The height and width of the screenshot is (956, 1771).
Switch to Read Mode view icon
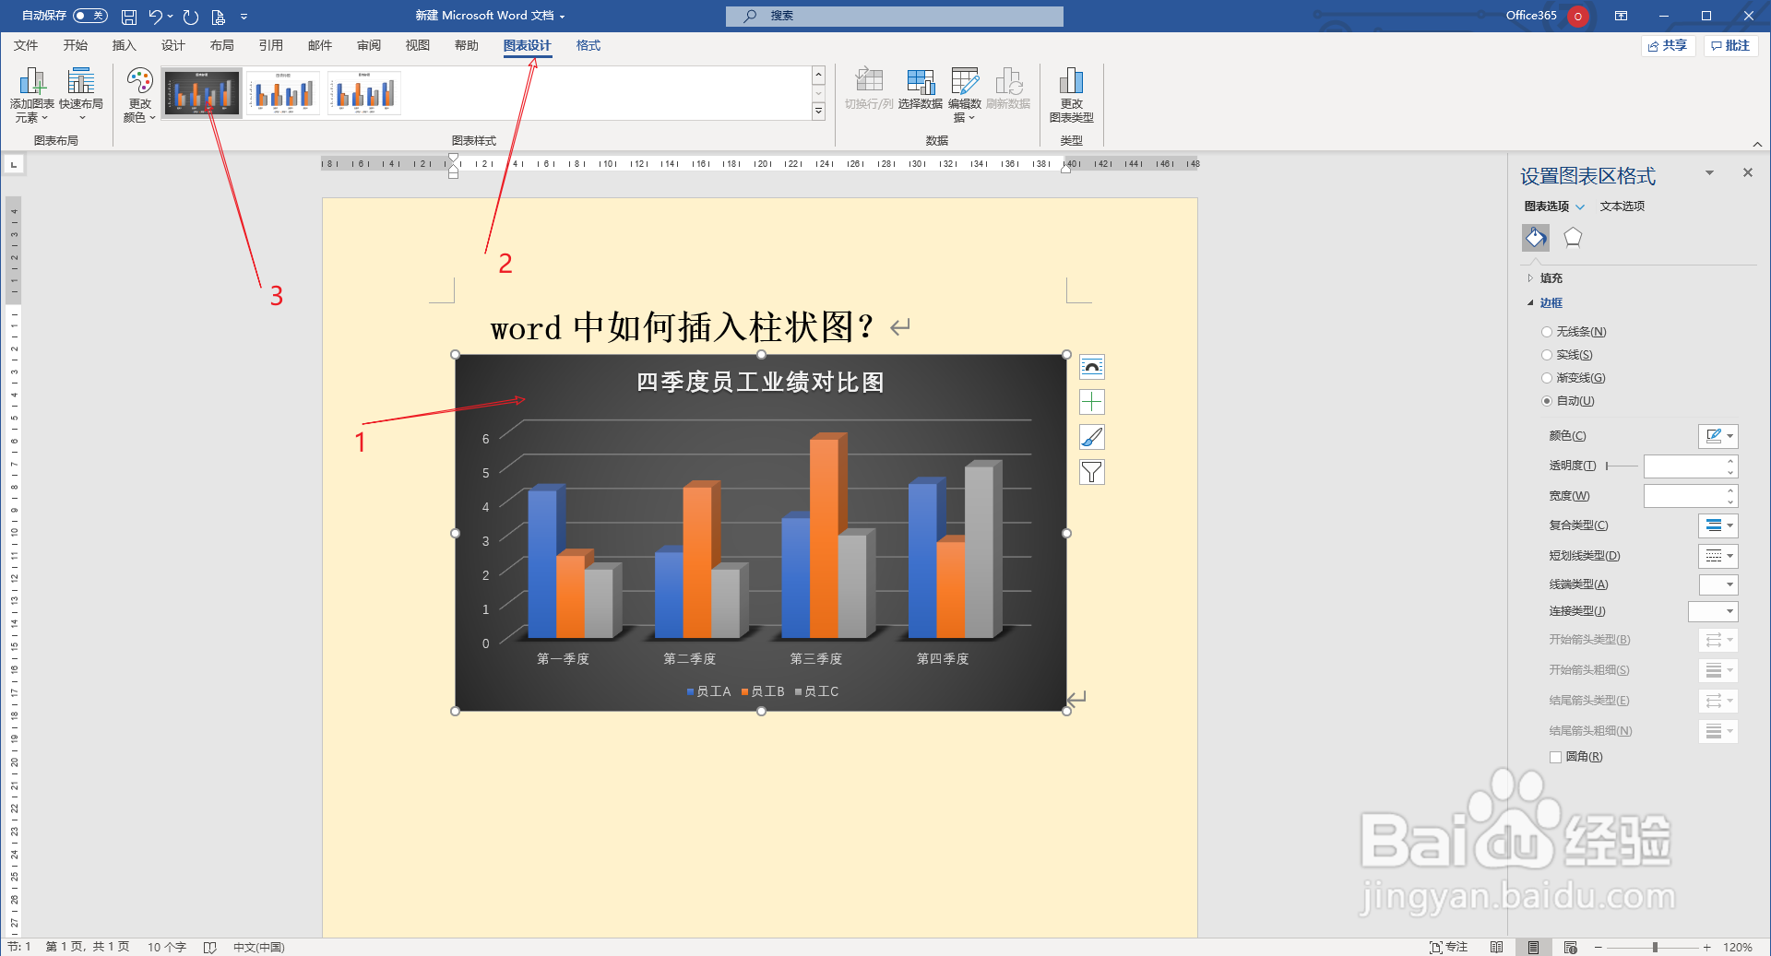1496,947
